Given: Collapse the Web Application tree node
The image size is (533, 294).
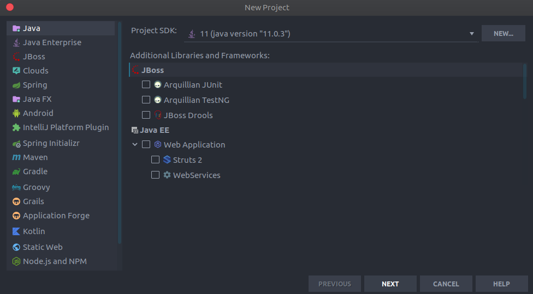Looking at the screenshot, I should (x=134, y=145).
